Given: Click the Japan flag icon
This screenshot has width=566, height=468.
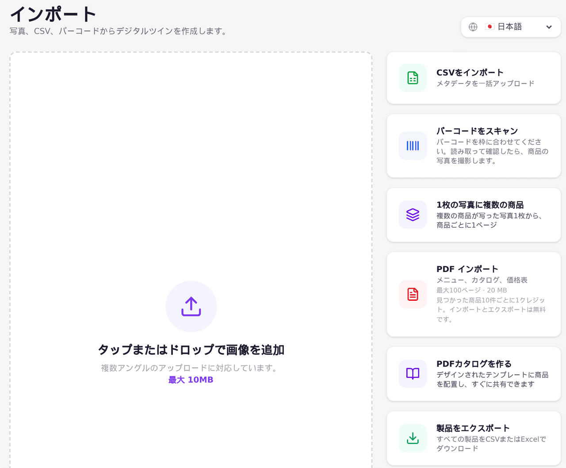Looking at the screenshot, I should [490, 27].
